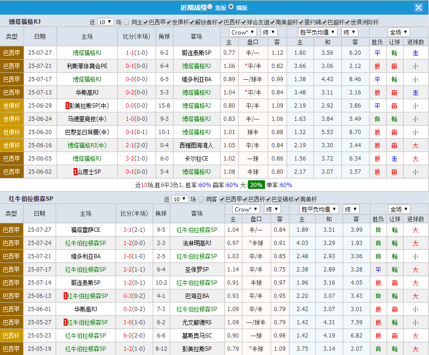The width and height of the screenshot is (429, 355).
Task: Select the 横版 radio button
Action: tap(231, 7)
